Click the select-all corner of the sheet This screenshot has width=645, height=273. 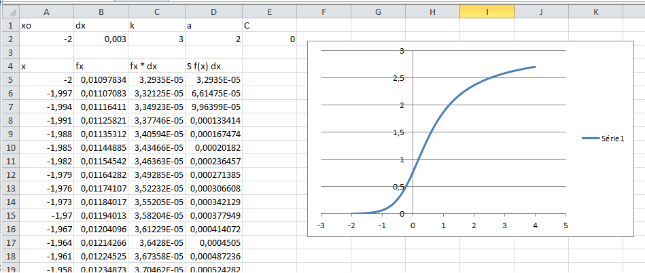pyautogui.click(x=10, y=12)
